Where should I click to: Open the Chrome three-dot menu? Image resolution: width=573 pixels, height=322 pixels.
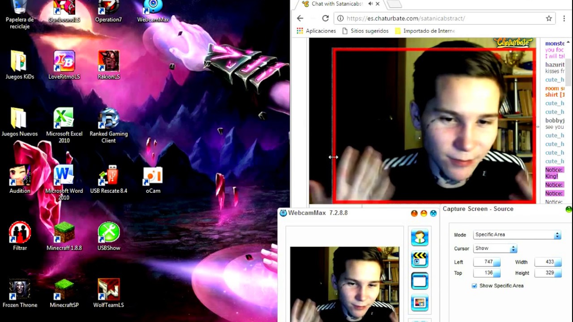click(564, 18)
